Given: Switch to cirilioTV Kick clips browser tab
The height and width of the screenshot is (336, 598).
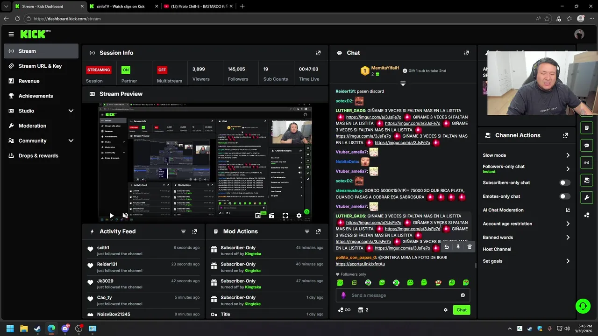Looking at the screenshot, I should (x=123, y=7).
